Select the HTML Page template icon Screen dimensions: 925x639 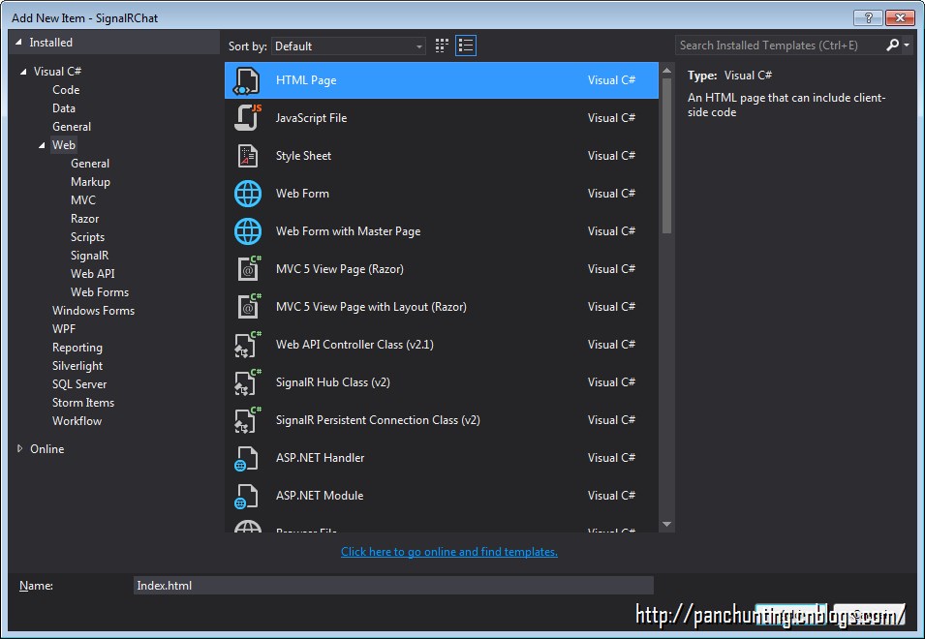pyautogui.click(x=247, y=80)
